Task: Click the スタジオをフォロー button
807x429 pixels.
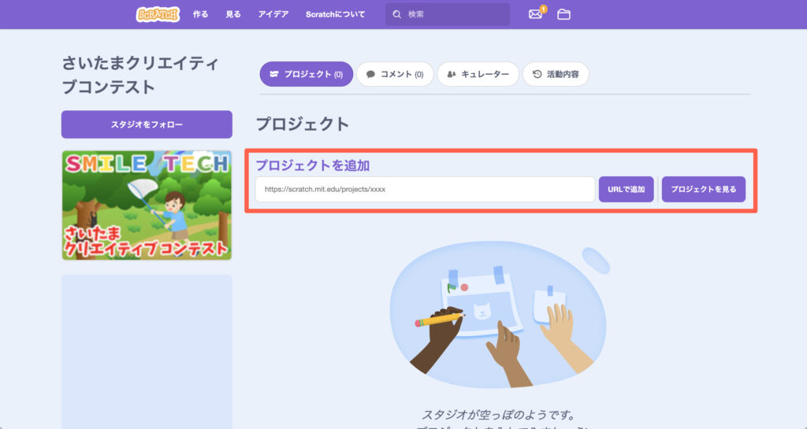Action: [x=147, y=124]
